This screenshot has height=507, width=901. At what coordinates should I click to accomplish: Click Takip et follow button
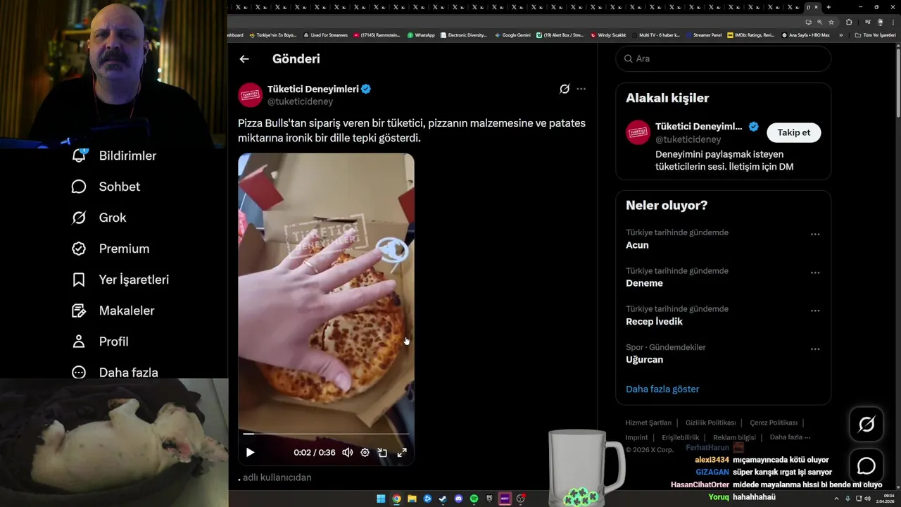click(793, 132)
